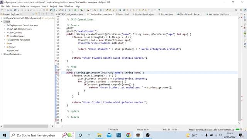Open File Explorer from the taskbar

click(x=100, y=135)
